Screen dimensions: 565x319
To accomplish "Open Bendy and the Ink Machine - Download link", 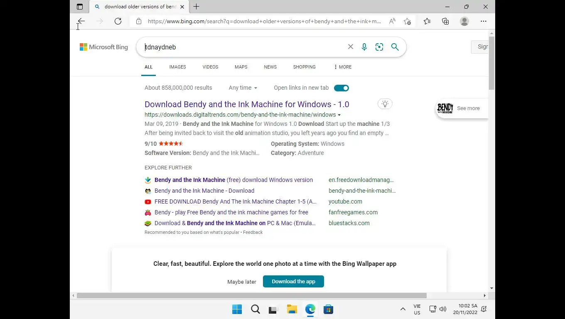I will (204, 191).
